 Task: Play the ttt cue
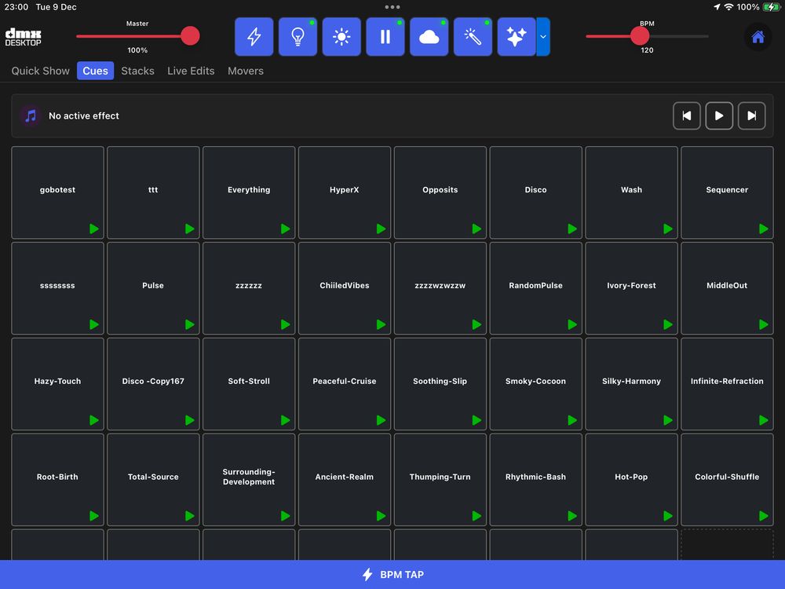point(190,229)
